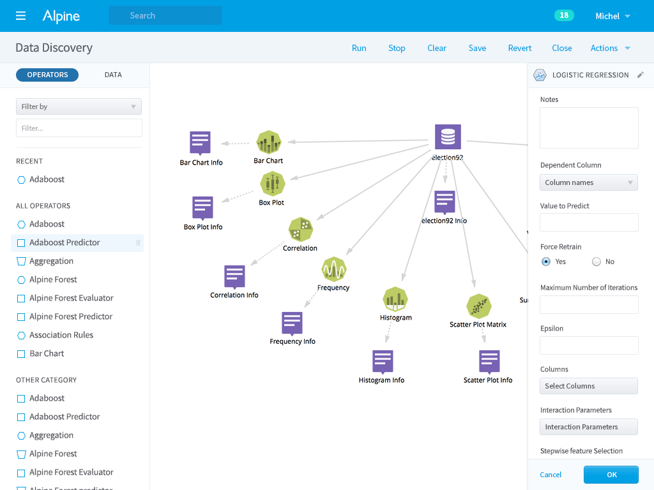The height and width of the screenshot is (490, 654).
Task: Click Run in the toolbar
Action: coord(359,48)
